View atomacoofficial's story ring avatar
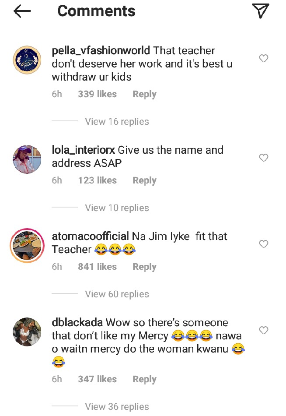This screenshot has height=416, width=286. [27, 245]
